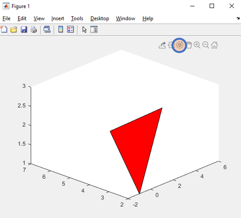Open the Desktop menu
Screen dimensions: 241x218
(x=100, y=19)
